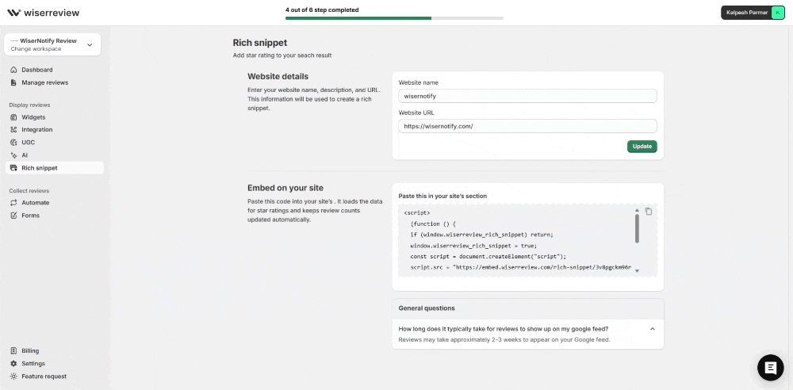The image size is (793, 390).
Task: Collapse the Google feed question chevron
Action: (652, 328)
